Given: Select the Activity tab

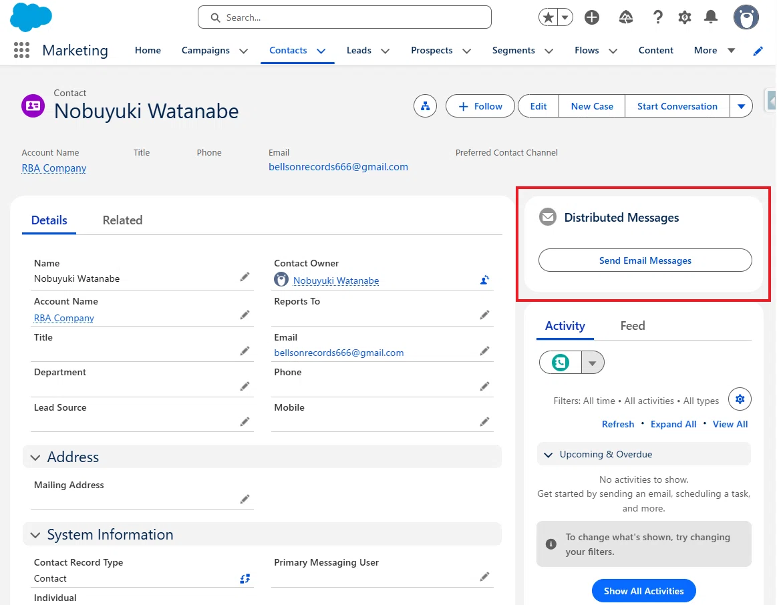Looking at the screenshot, I should (565, 326).
